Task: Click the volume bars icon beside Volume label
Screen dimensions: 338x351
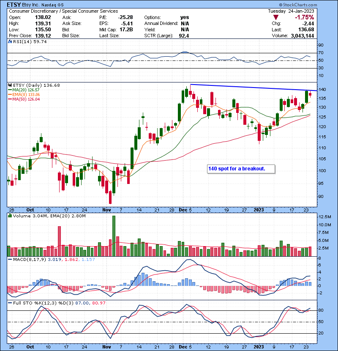Action: coord(10,216)
